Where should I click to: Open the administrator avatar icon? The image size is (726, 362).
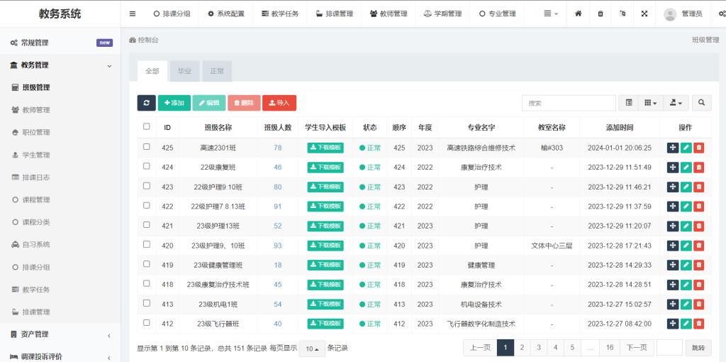coord(669,14)
